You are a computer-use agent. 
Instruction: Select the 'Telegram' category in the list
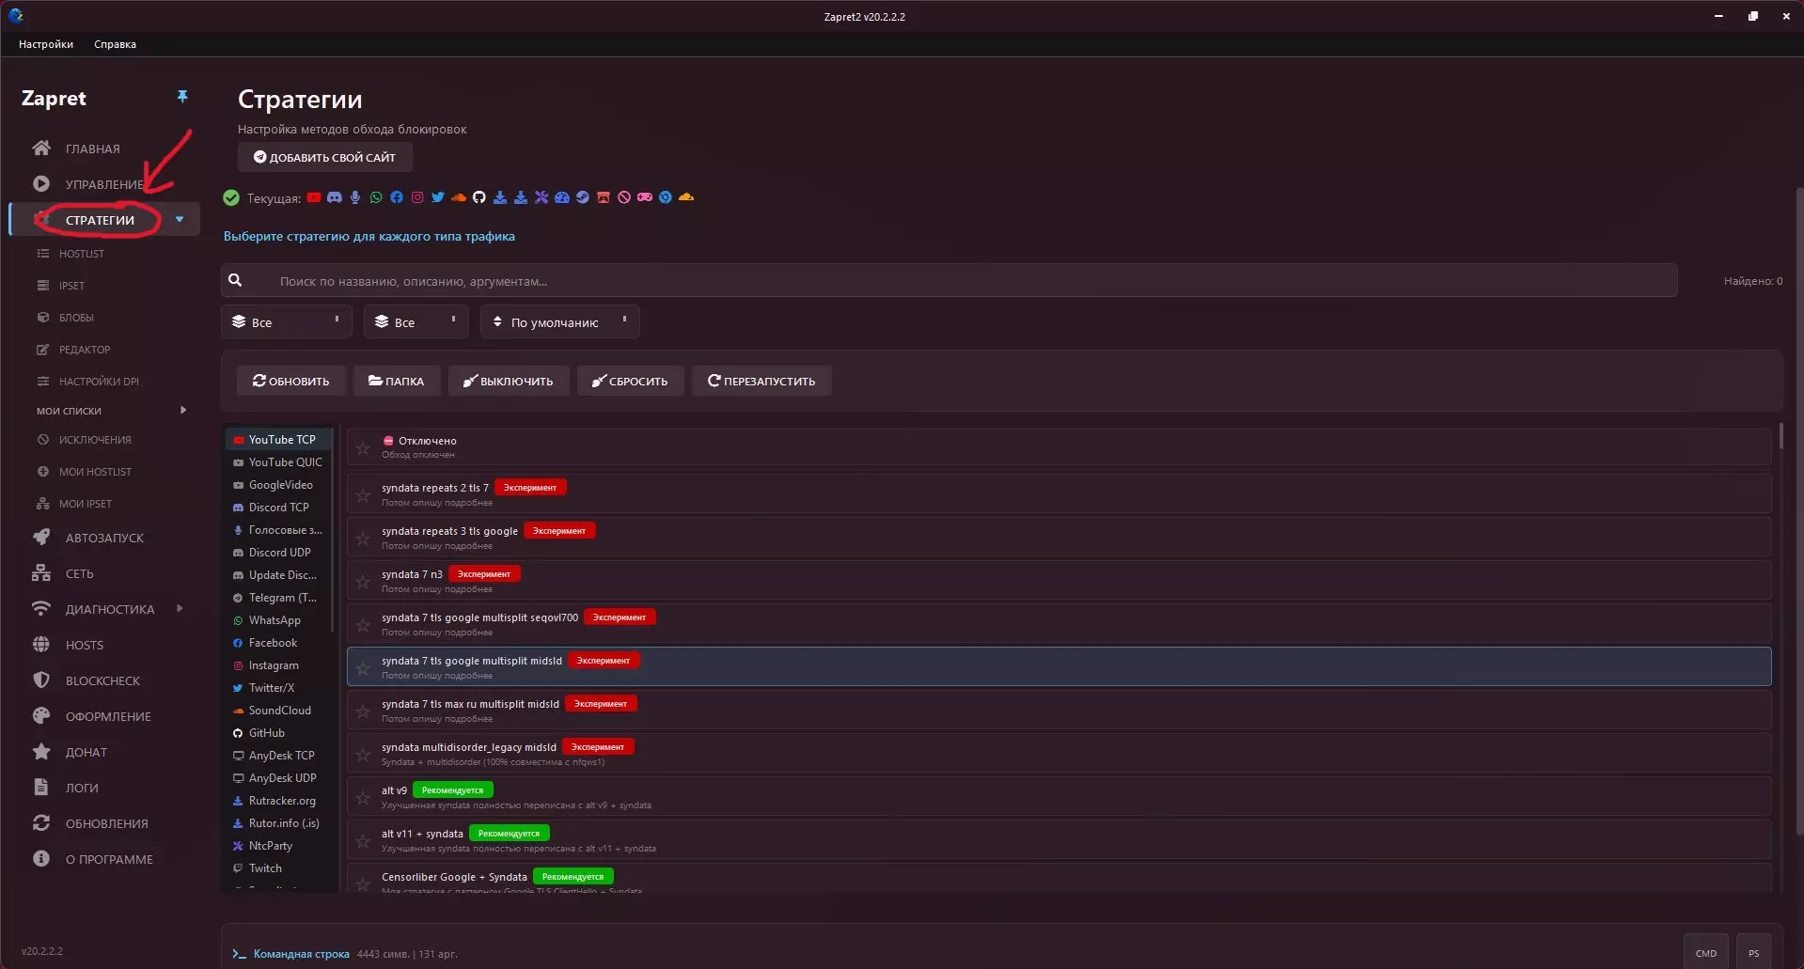278,598
